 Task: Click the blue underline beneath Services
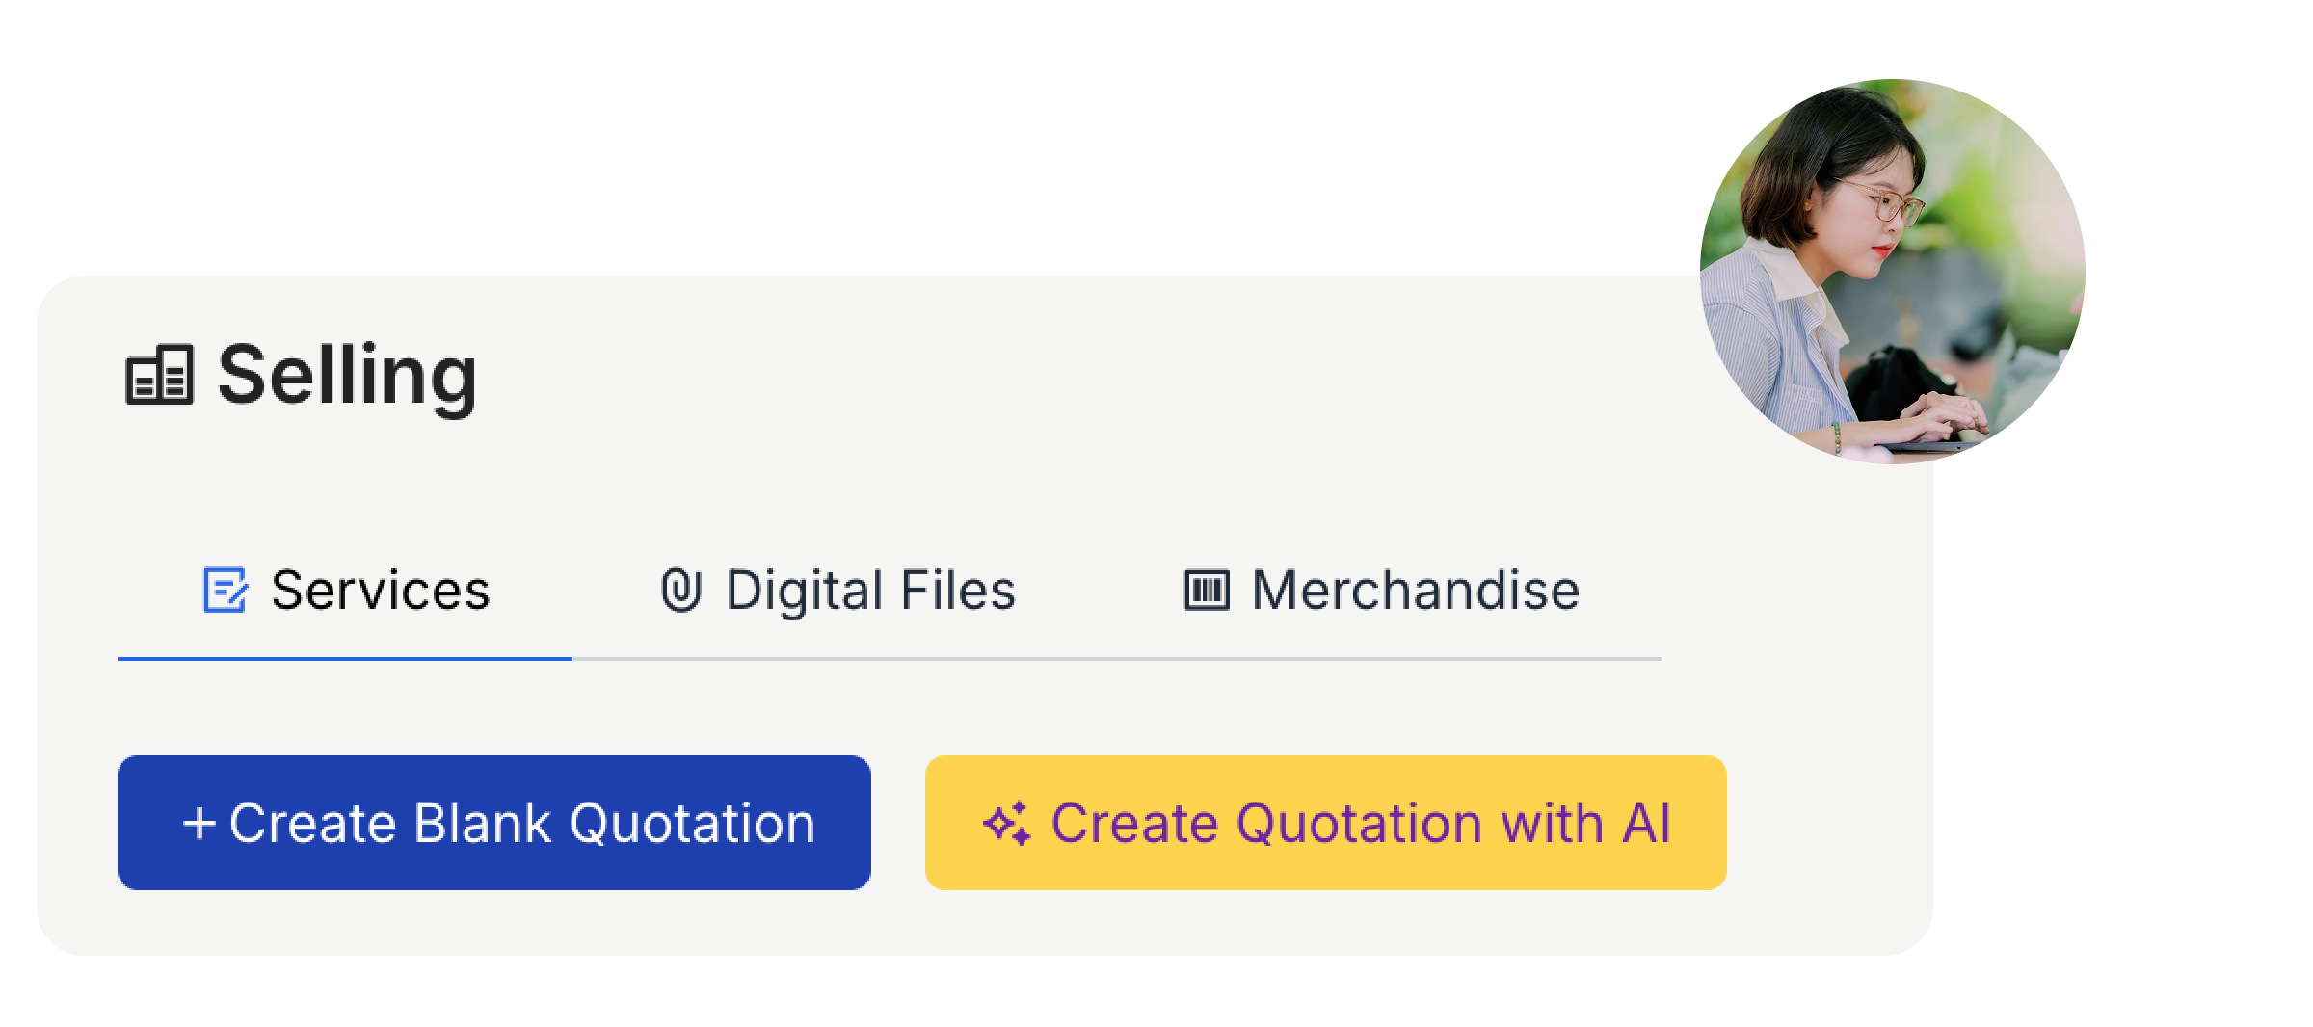(345, 659)
